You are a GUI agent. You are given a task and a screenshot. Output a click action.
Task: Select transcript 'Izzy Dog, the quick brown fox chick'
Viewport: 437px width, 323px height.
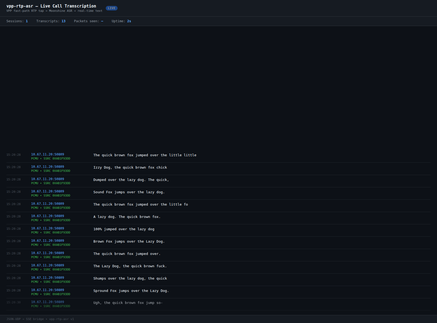point(130,168)
